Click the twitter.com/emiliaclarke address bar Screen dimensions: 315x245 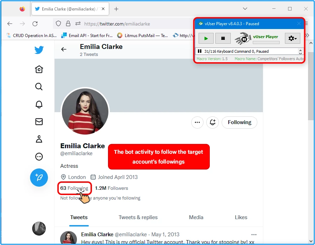(117, 24)
